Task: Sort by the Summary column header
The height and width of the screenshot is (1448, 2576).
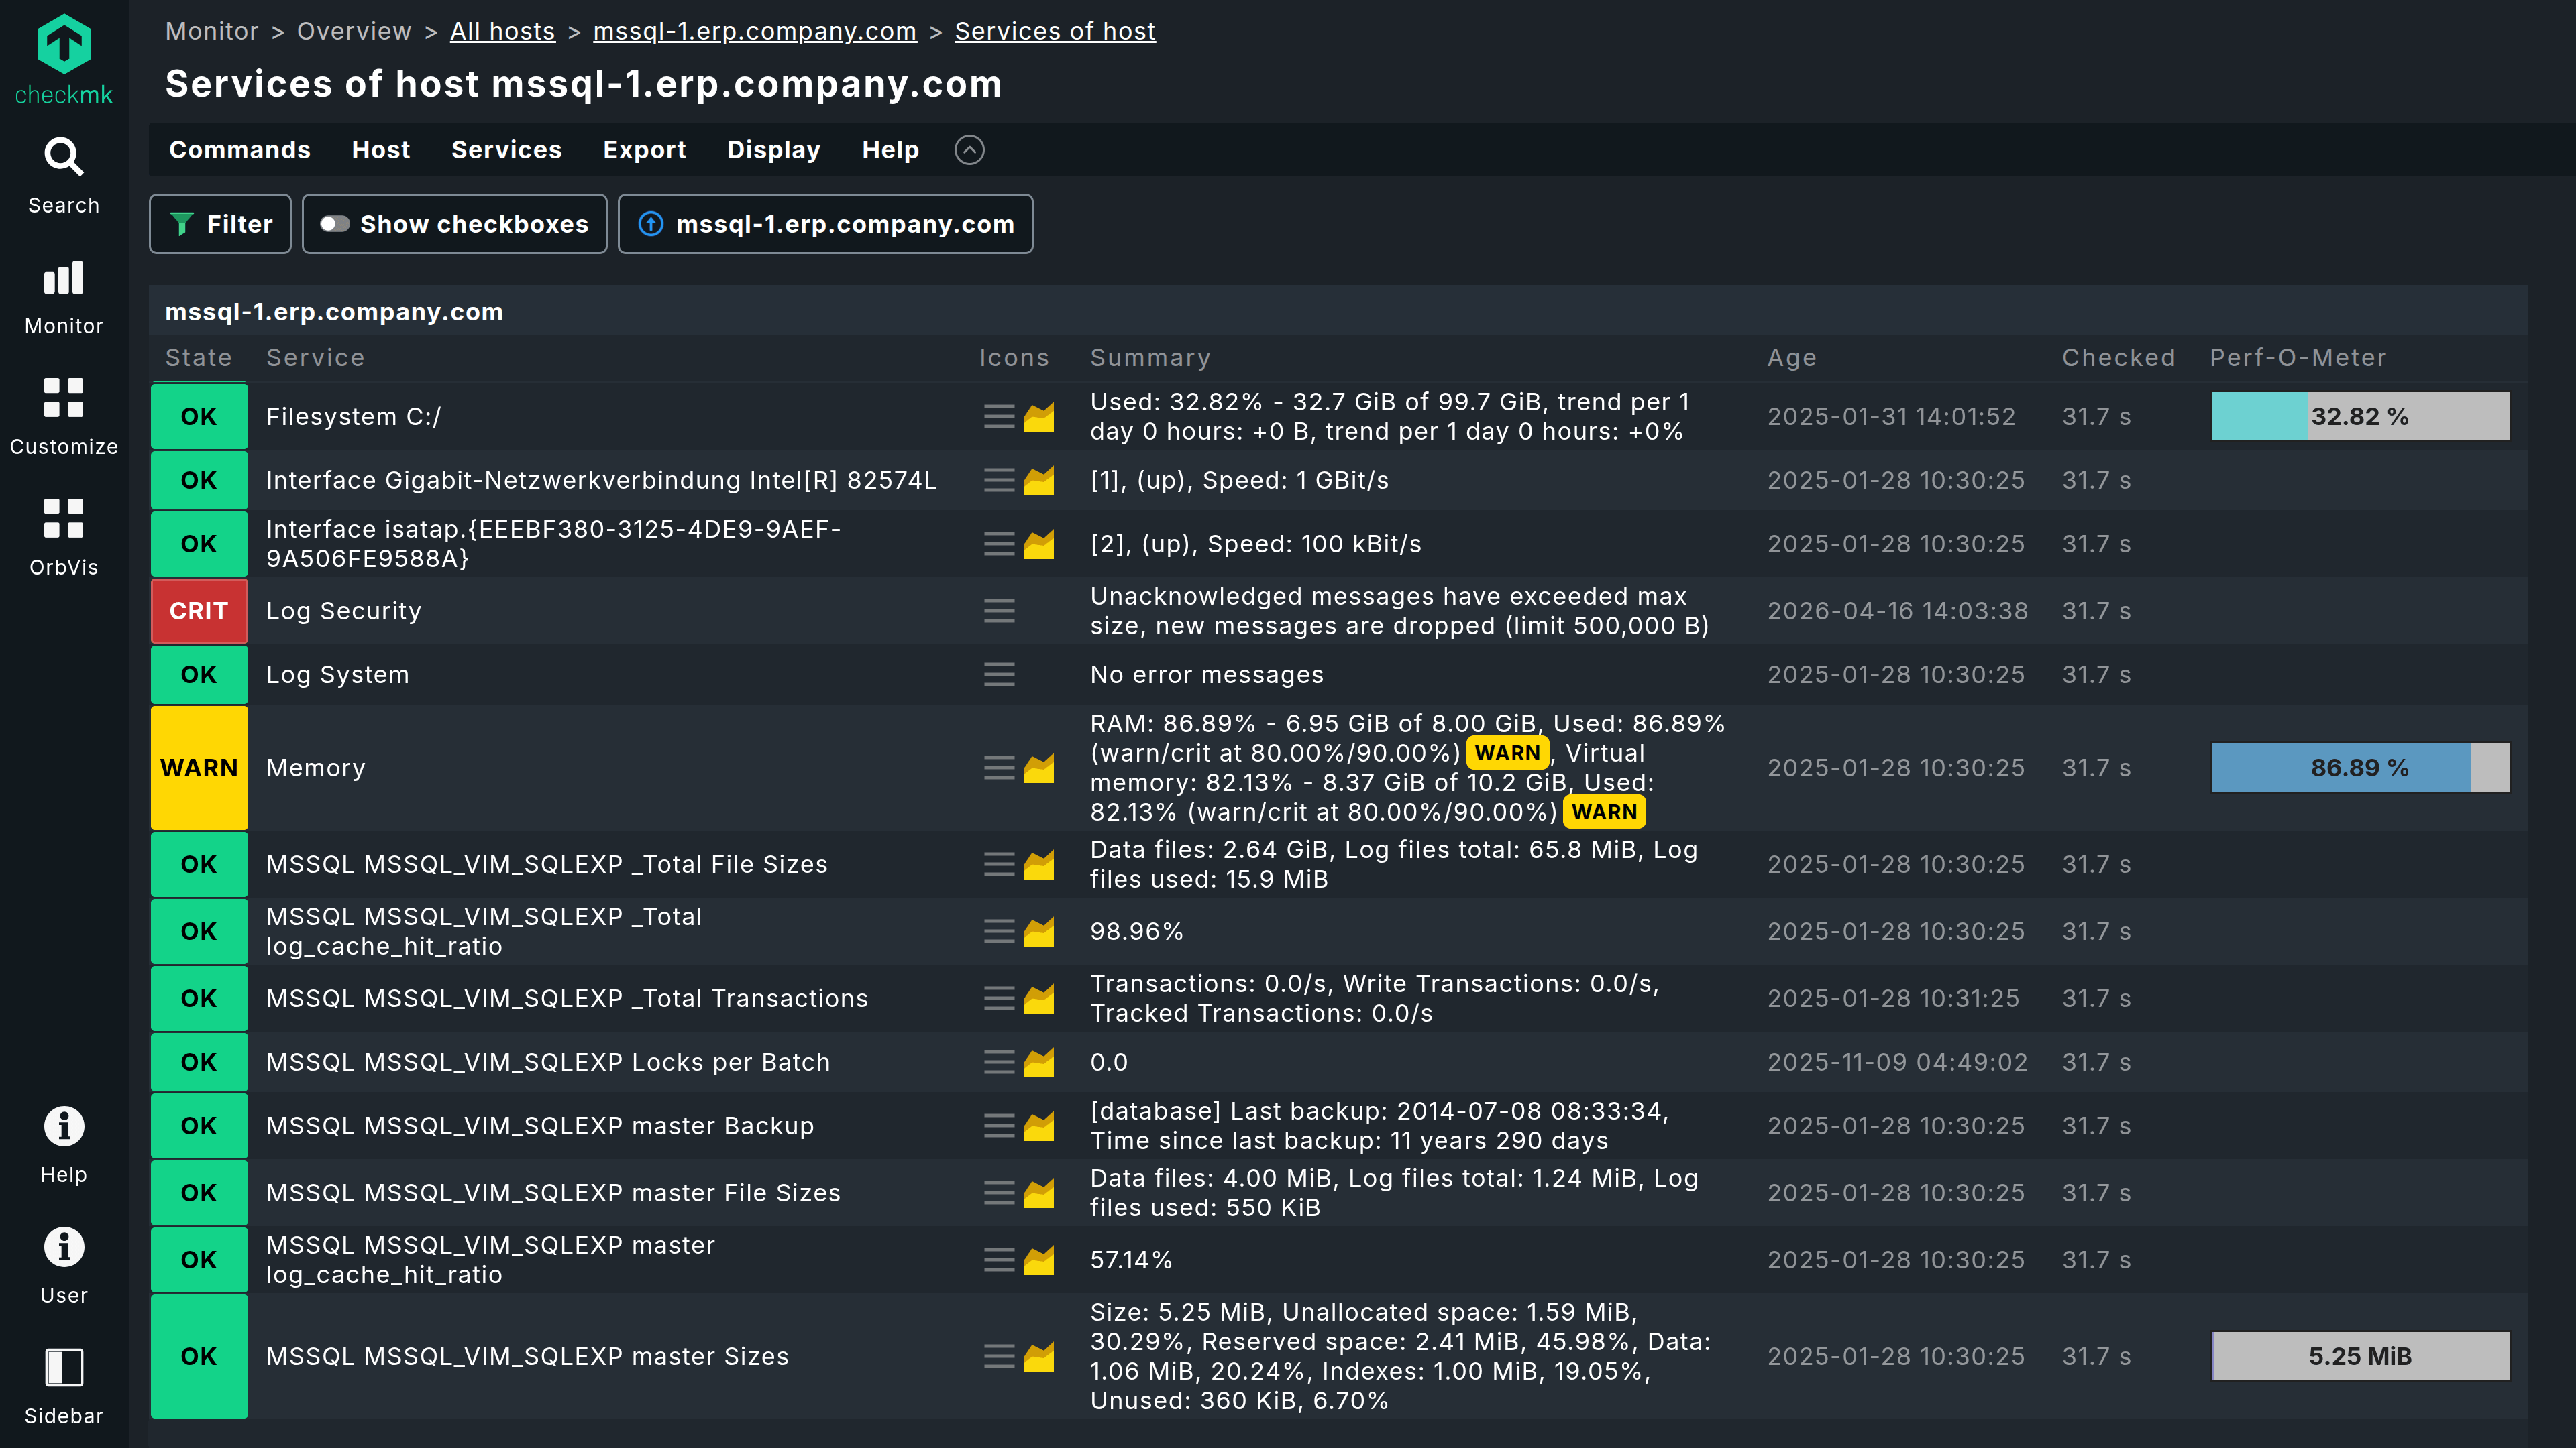Action: coord(1151,358)
